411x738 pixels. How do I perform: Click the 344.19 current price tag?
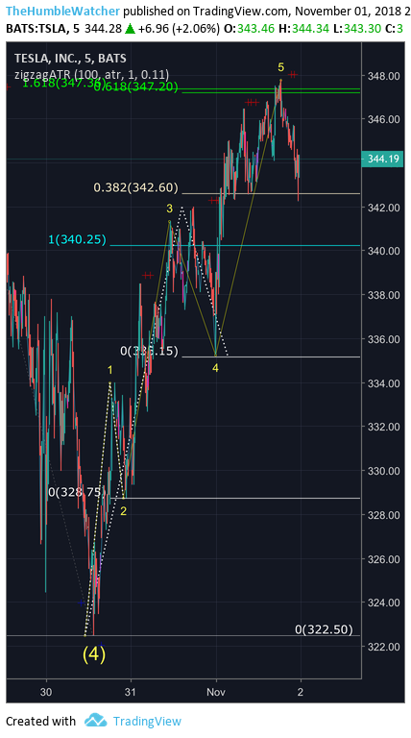(x=383, y=159)
